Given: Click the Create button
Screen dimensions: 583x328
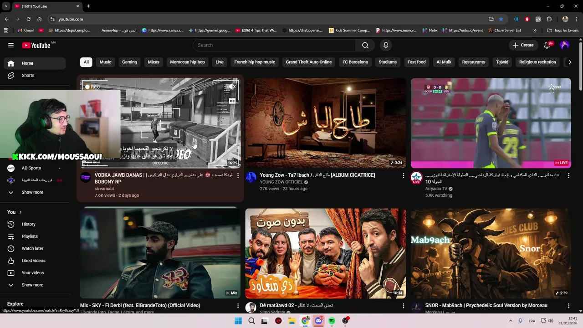Looking at the screenshot, I should [x=523, y=45].
